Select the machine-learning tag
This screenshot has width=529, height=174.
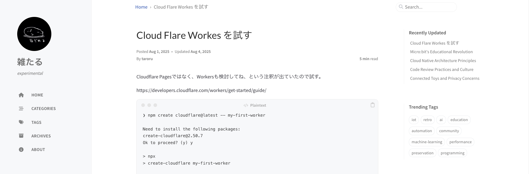pos(427,142)
